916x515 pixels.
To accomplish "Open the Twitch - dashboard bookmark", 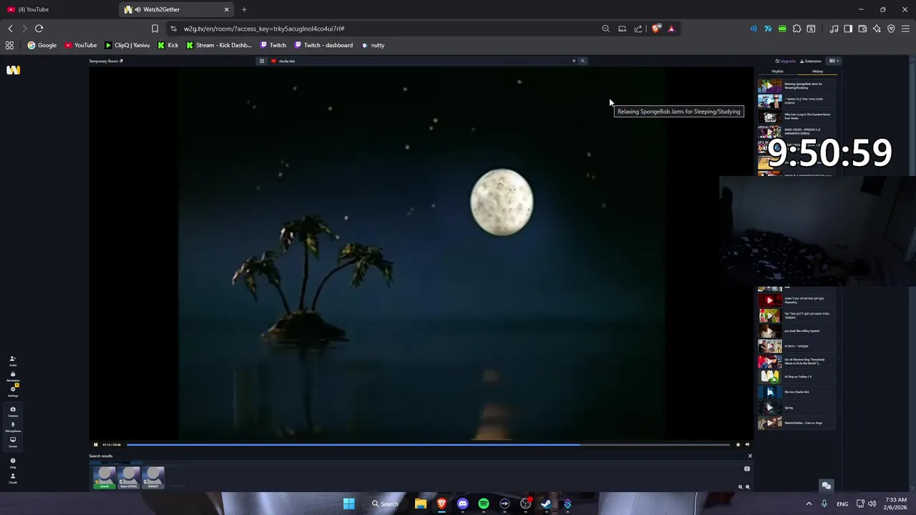I will click(x=323, y=45).
